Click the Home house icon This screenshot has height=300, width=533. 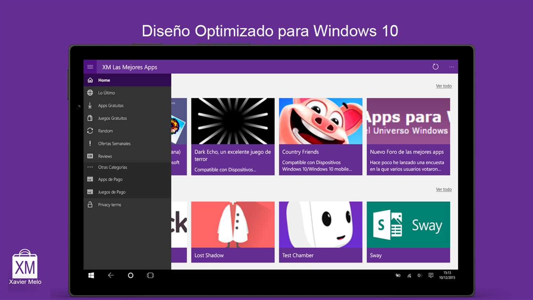coord(90,80)
